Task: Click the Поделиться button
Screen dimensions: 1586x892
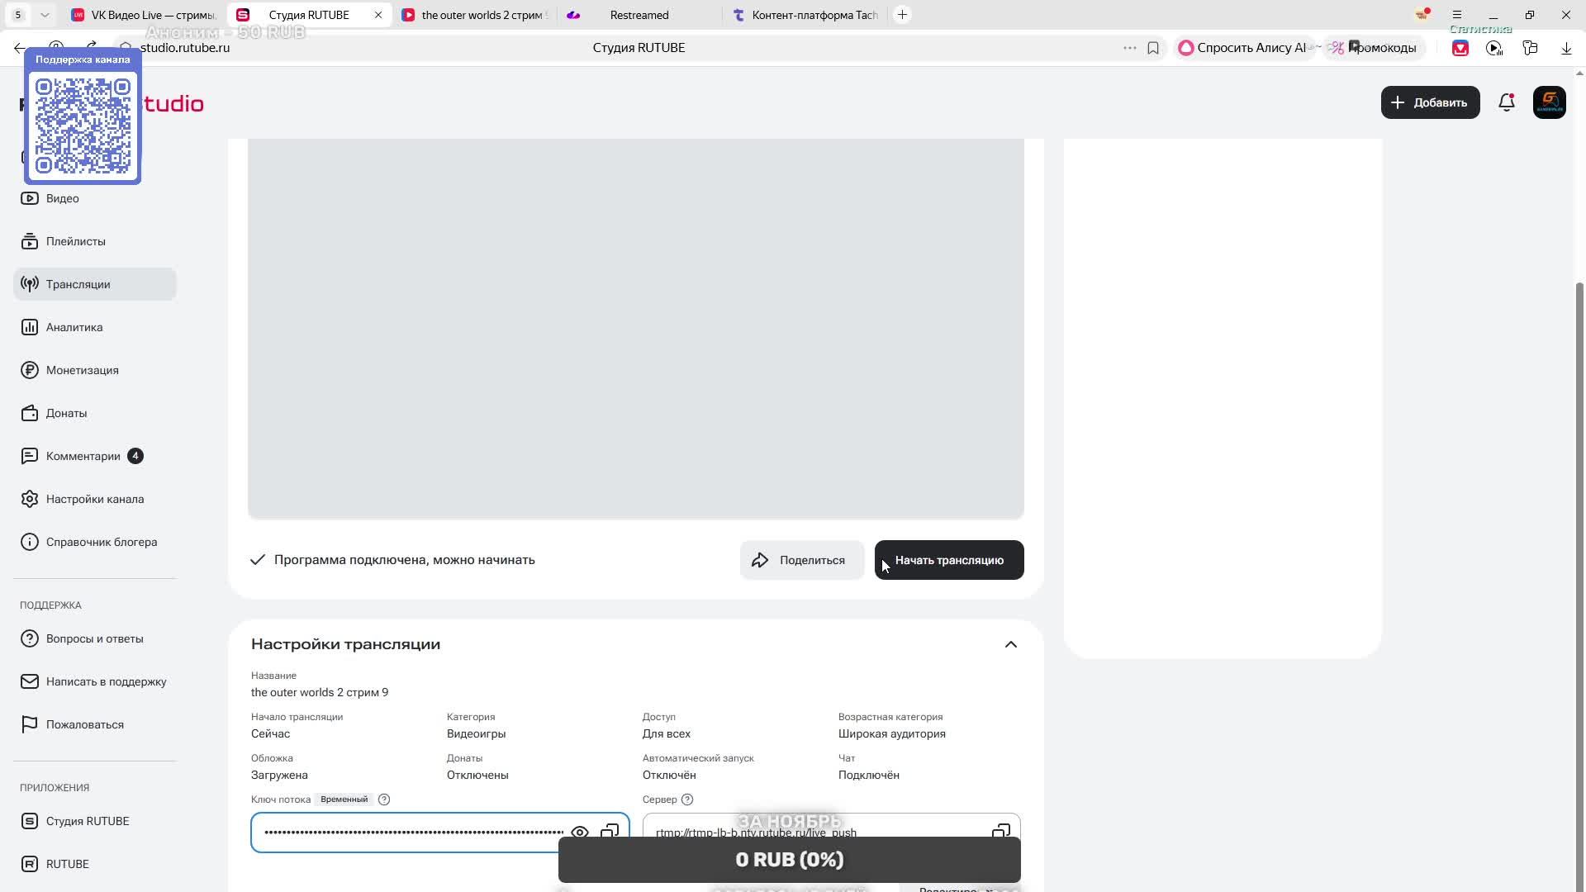Action: point(801,560)
